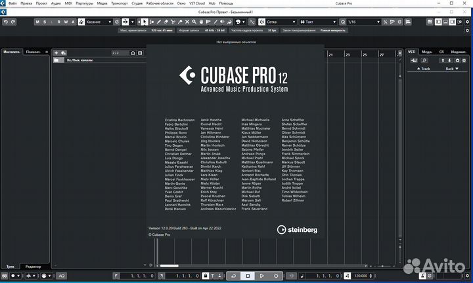This screenshot has width=473, height=283.
Task: Open the info line setup gear
Action: 467,30
